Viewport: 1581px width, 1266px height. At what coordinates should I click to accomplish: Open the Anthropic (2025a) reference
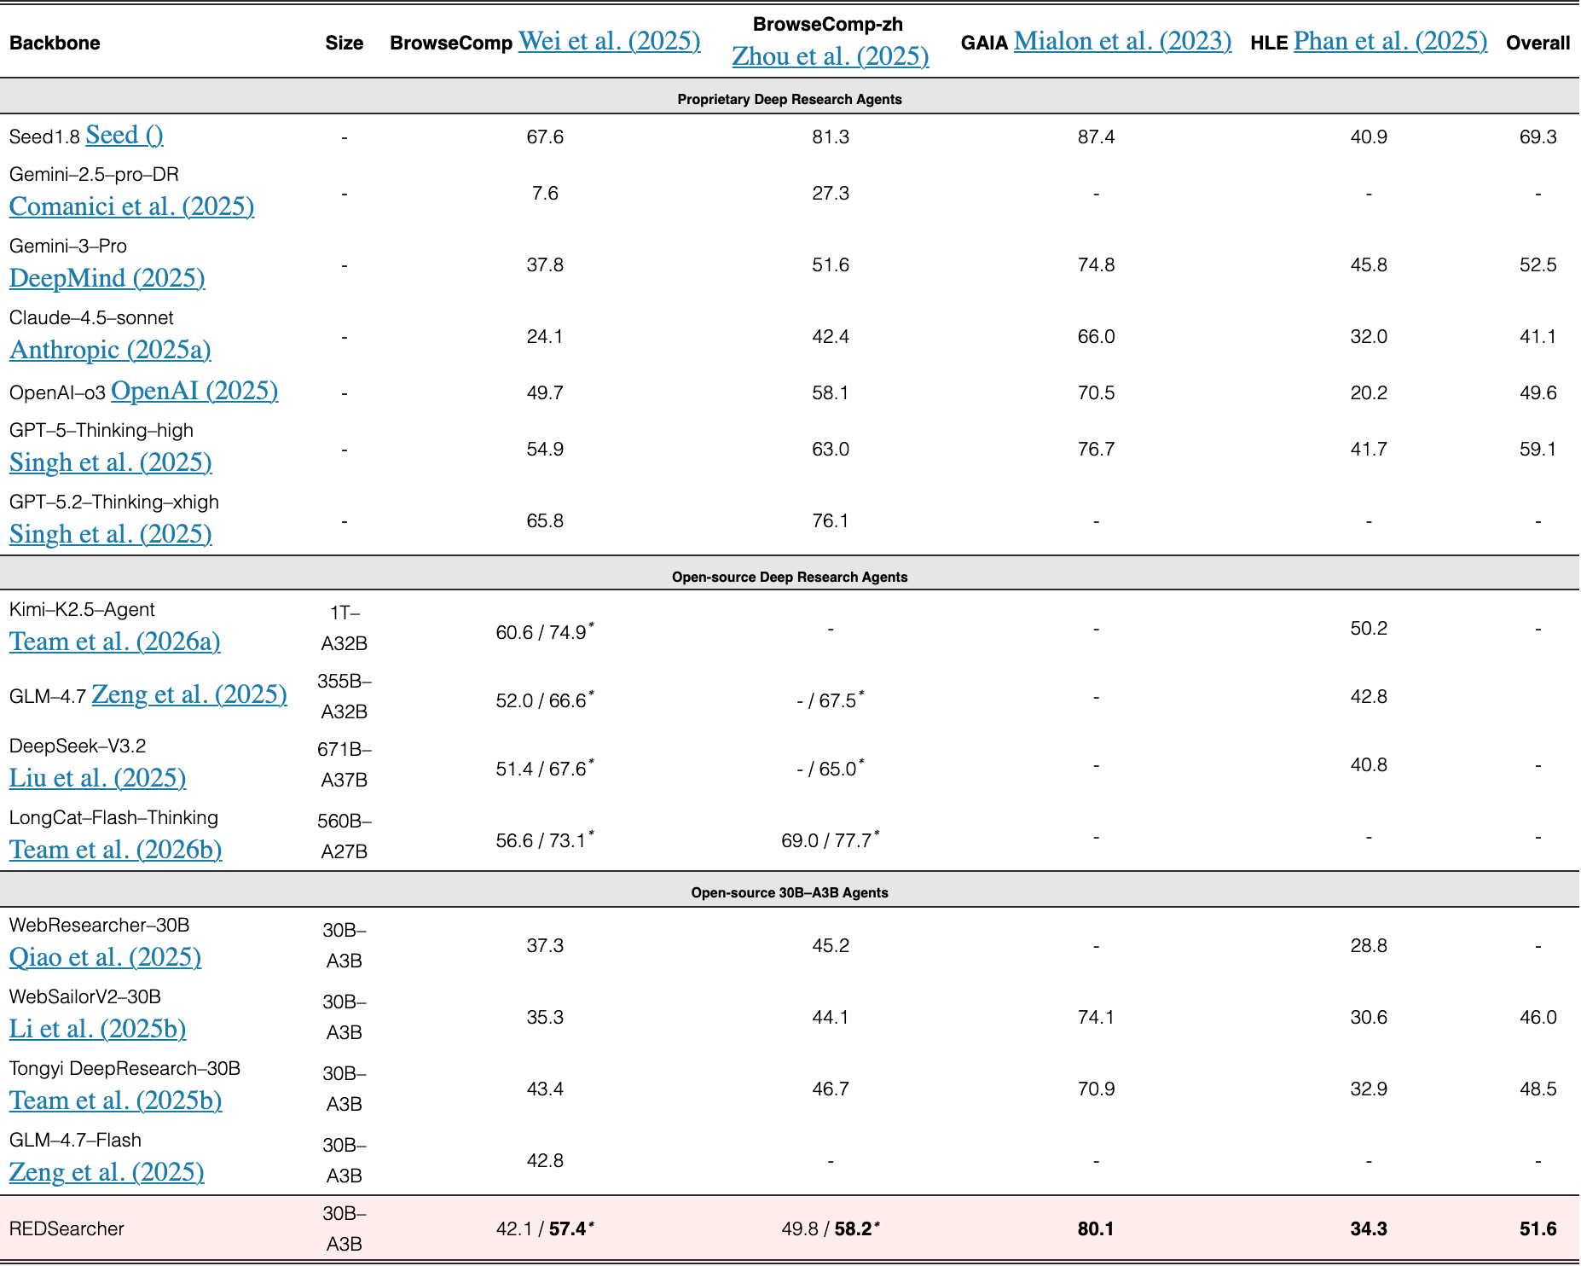pyautogui.click(x=110, y=350)
